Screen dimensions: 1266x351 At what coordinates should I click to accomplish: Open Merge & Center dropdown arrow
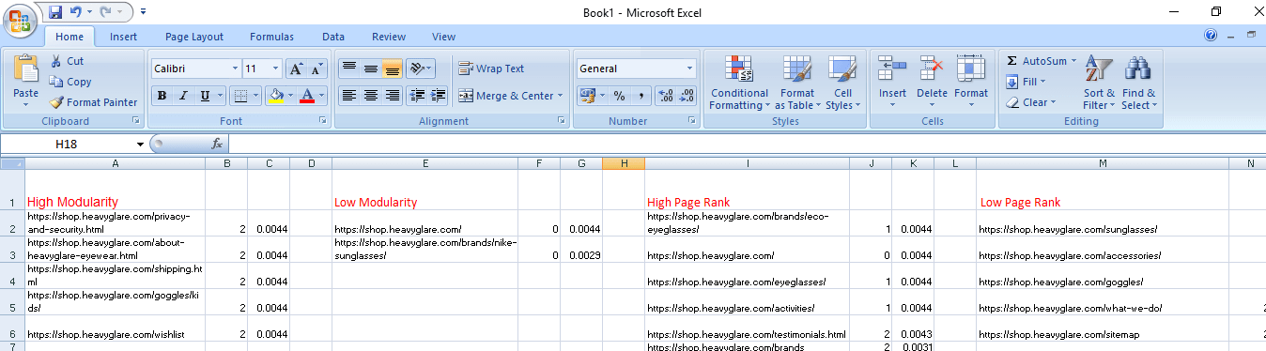pyautogui.click(x=560, y=96)
